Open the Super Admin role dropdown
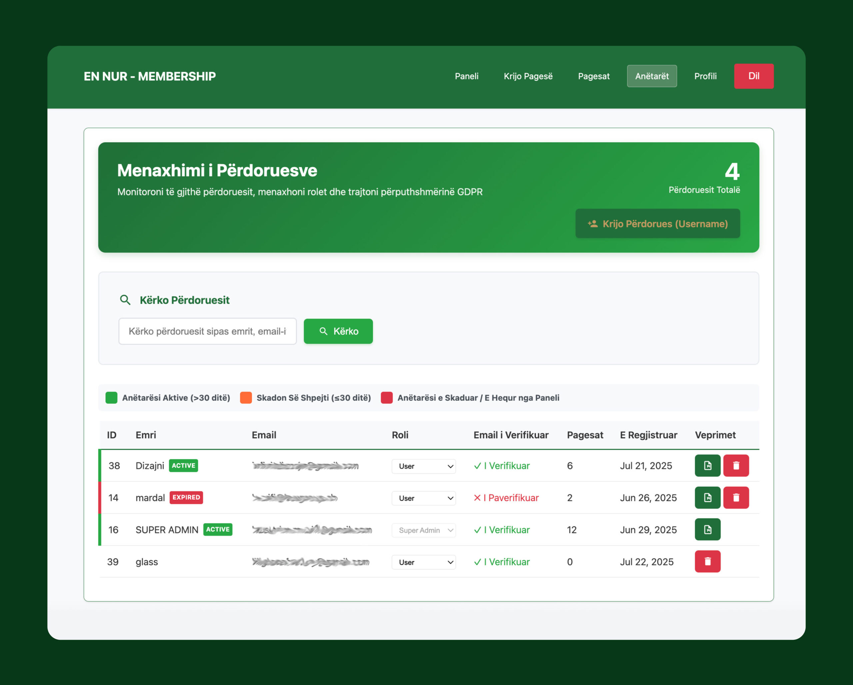Image resolution: width=853 pixels, height=685 pixels. pyautogui.click(x=424, y=530)
